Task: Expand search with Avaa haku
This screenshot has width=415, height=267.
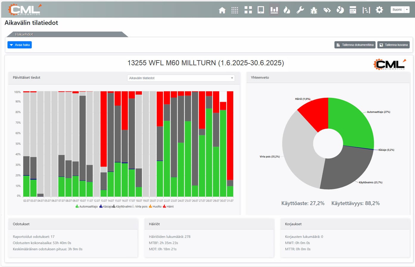Action: tap(20, 45)
